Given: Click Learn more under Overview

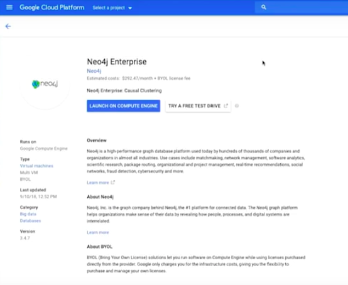Looking at the screenshot, I should [x=98, y=183].
